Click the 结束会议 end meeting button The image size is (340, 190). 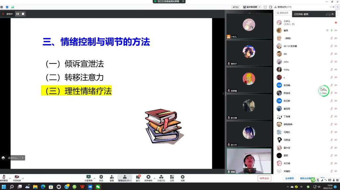pyautogui.click(x=264, y=178)
